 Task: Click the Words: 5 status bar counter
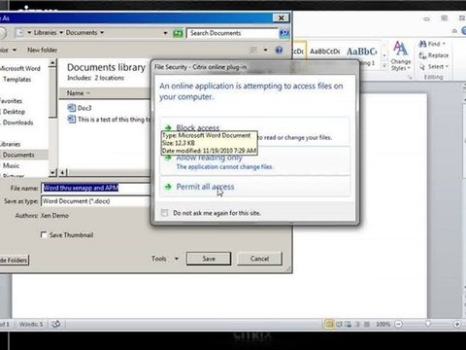pos(31,324)
